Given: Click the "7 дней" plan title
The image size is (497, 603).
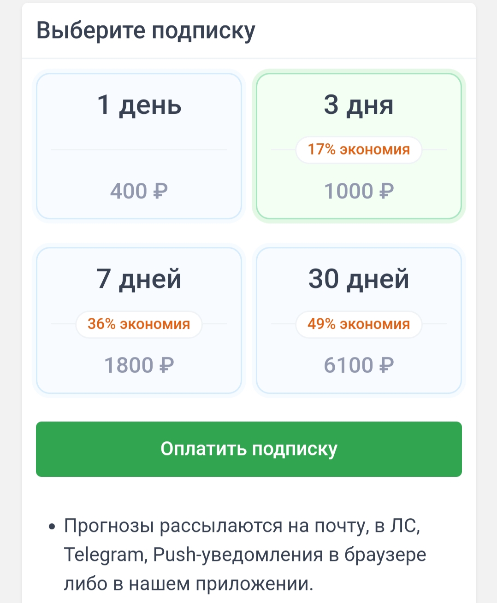Looking at the screenshot, I should (x=139, y=279).
